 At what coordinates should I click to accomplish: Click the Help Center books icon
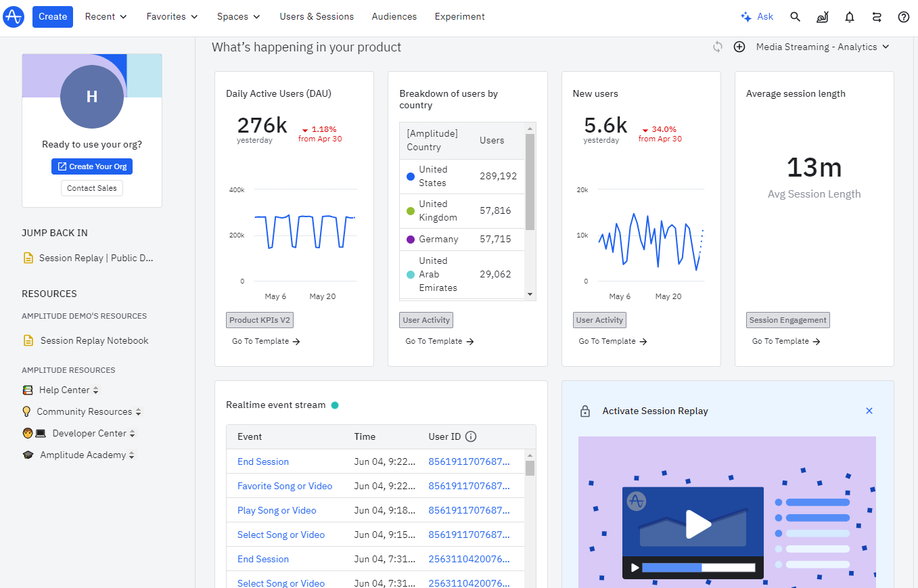tap(28, 390)
